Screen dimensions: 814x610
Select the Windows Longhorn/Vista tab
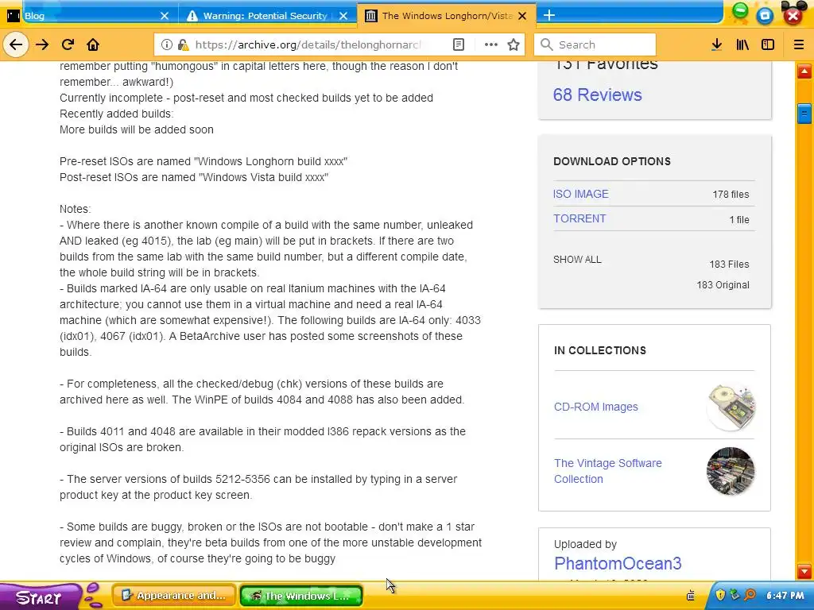click(447, 16)
